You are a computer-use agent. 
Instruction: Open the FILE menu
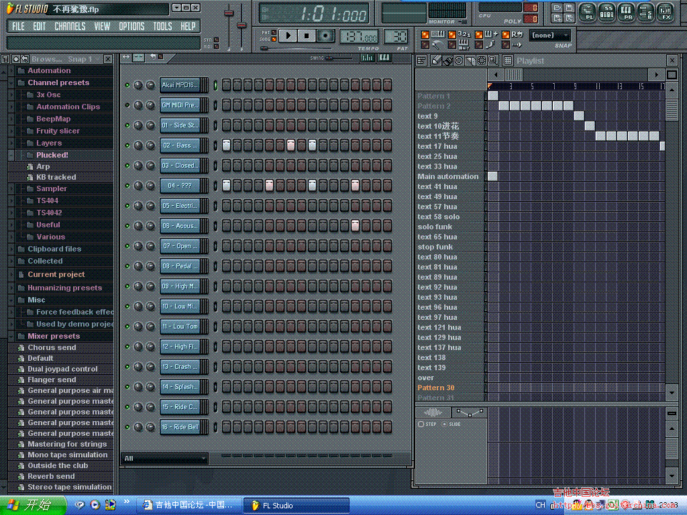click(18, 26)
